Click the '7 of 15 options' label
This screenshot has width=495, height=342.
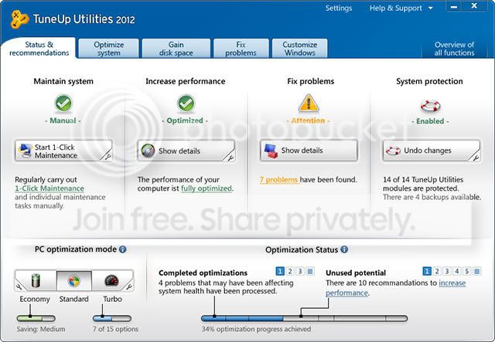tap(115, 329)
